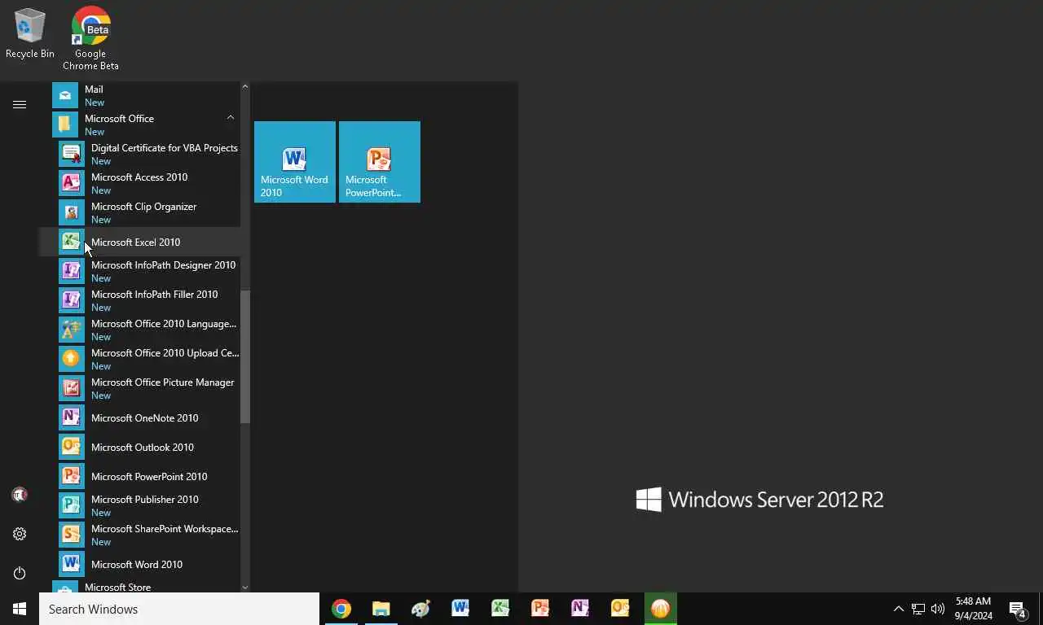The image size is (1043, 625).
Task: Open OneNote from the taskbar
Action: (x=580, y=609)
